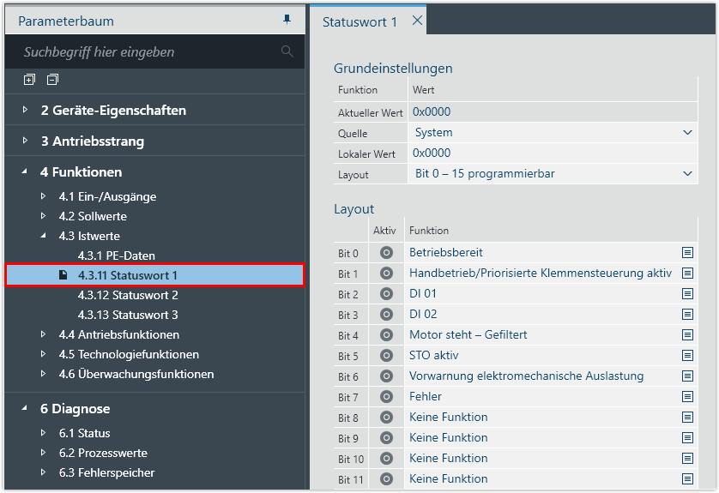Viewport: 719px width, 493px height.
Task: Open details icon for Bit 7 Fehler
Action: point(687,397)
